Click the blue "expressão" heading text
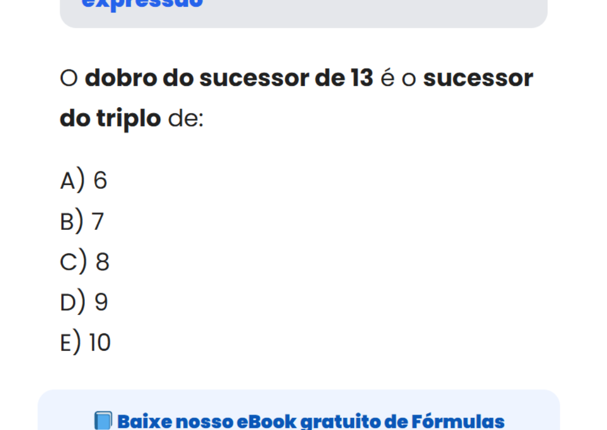This screenshot has width=607, height=430. pyautogui.click(x=142, y=3)
